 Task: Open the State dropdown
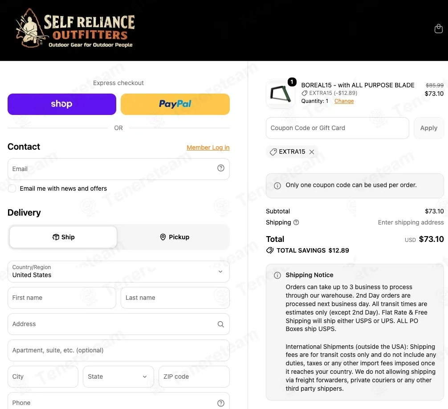pos(118,377)
